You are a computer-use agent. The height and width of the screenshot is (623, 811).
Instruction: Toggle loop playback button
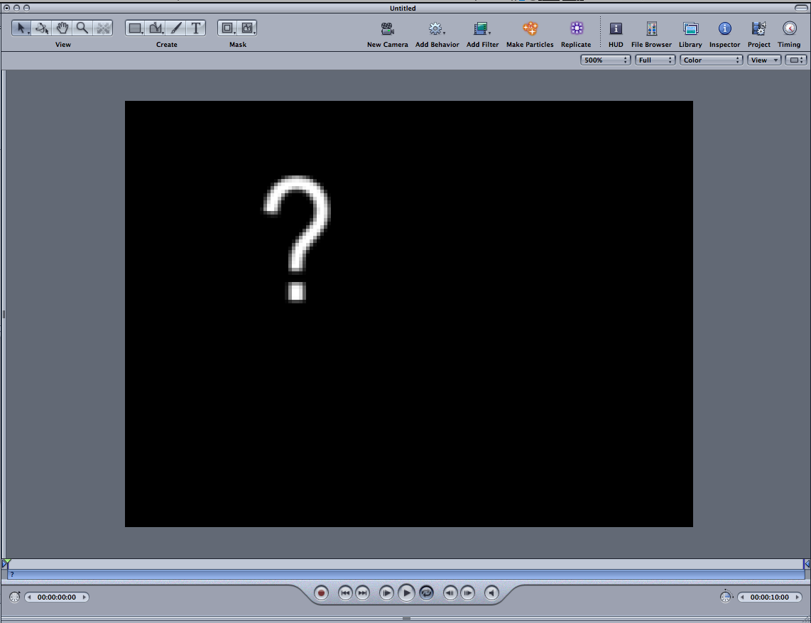click(426, 593)
